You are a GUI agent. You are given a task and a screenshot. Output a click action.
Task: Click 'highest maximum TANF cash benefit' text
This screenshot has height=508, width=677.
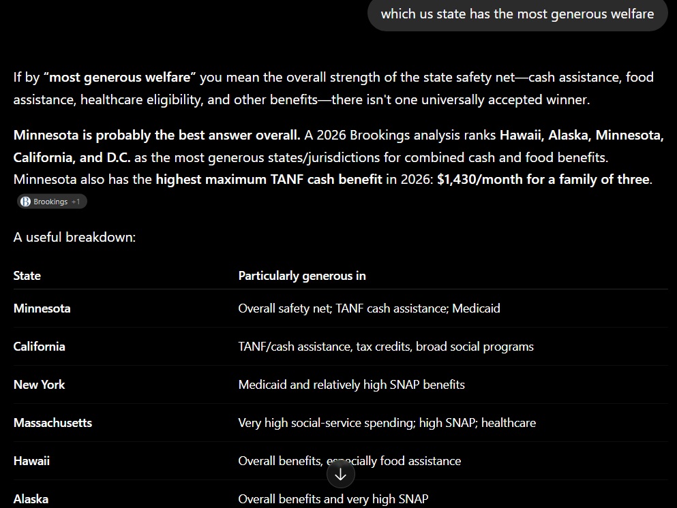(269, 179)
